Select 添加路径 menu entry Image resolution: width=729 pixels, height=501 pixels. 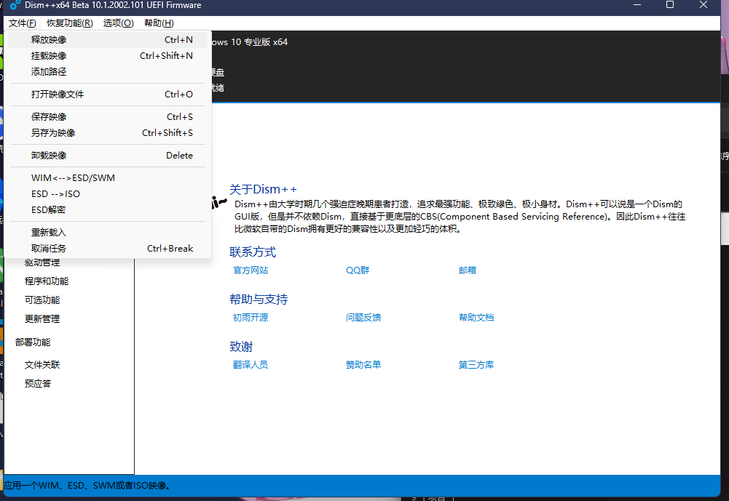107,71
